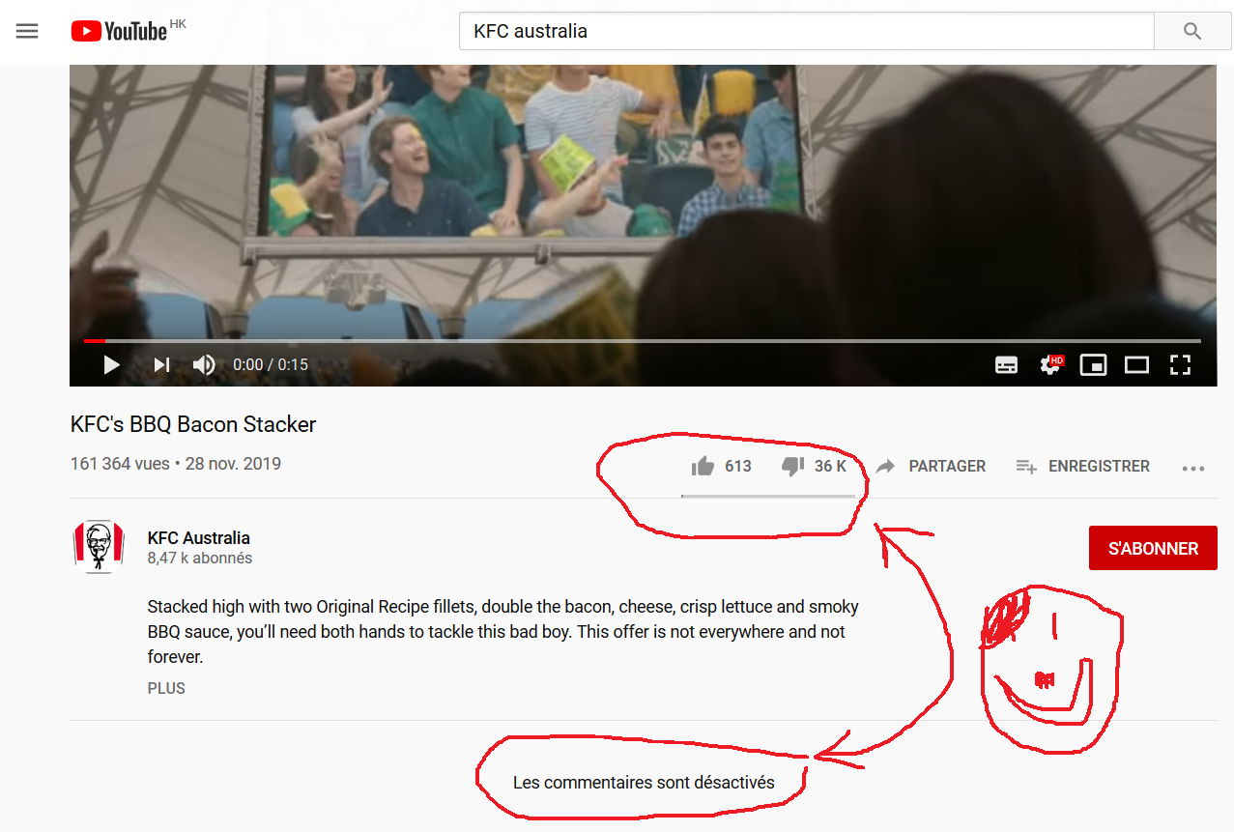Dislike the video with thumbs down
The height and width of the screenshot is (832, 1234).
point(792,467)
